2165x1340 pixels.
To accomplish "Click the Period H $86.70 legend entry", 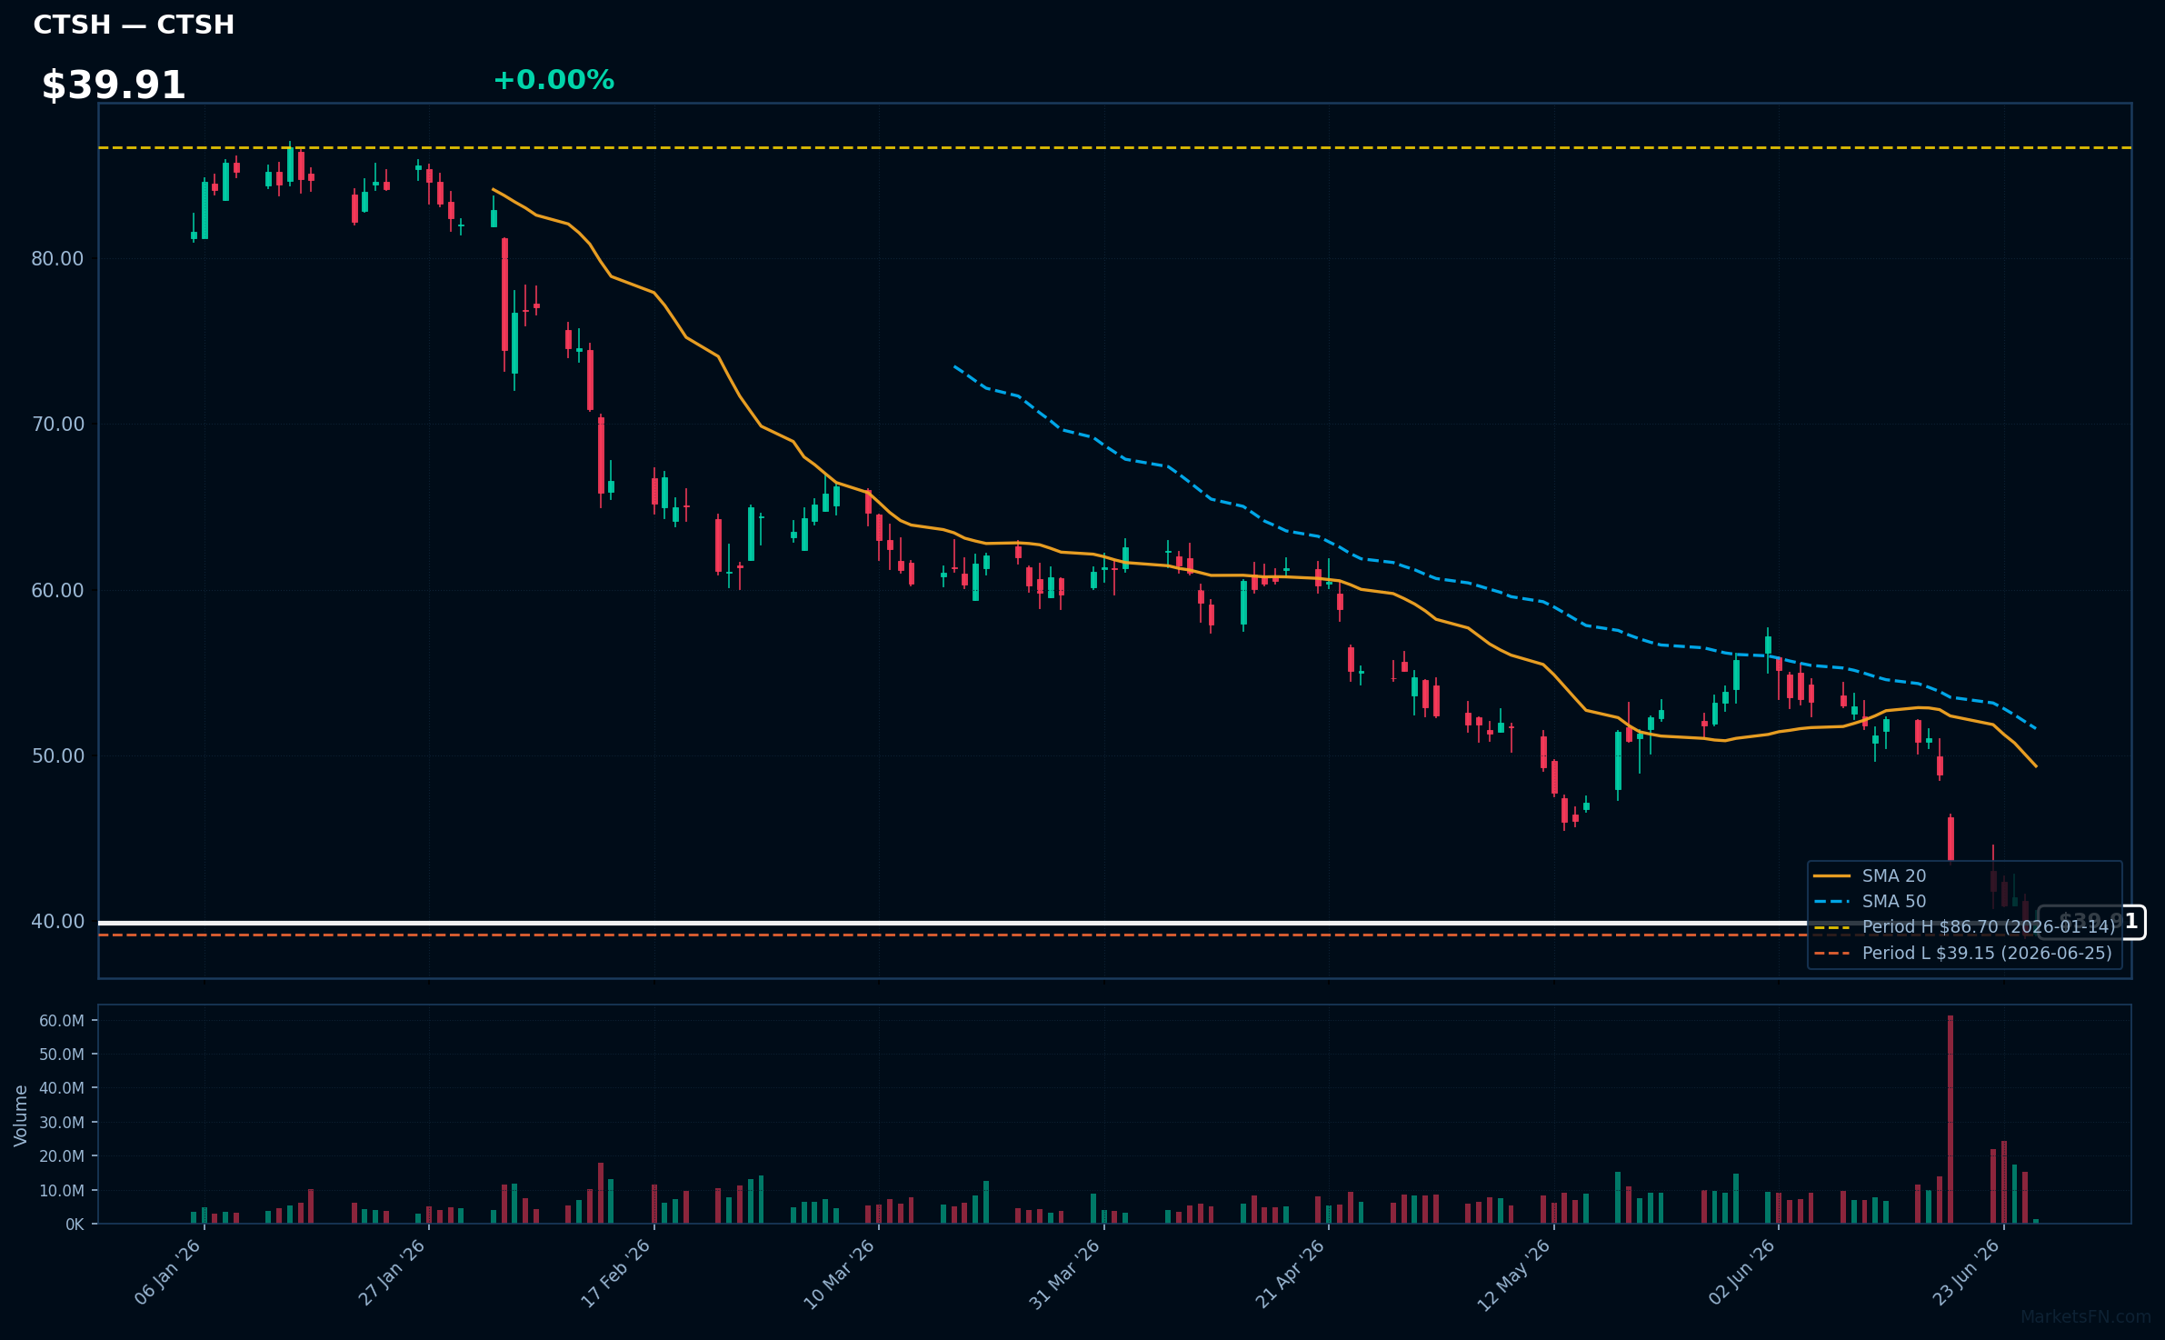I will (1964, 926).
